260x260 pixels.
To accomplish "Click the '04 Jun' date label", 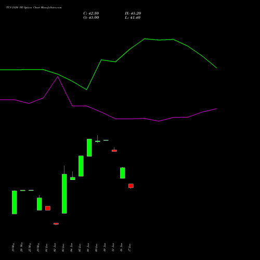I will [x=71, y=248].
